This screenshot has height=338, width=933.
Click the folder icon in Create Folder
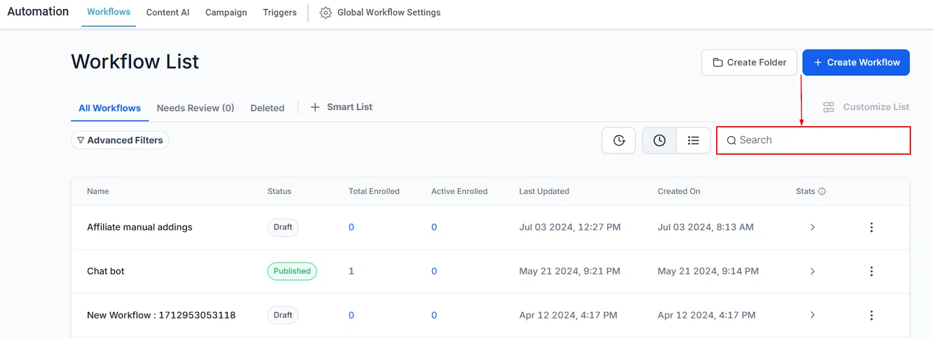point(718,62)
